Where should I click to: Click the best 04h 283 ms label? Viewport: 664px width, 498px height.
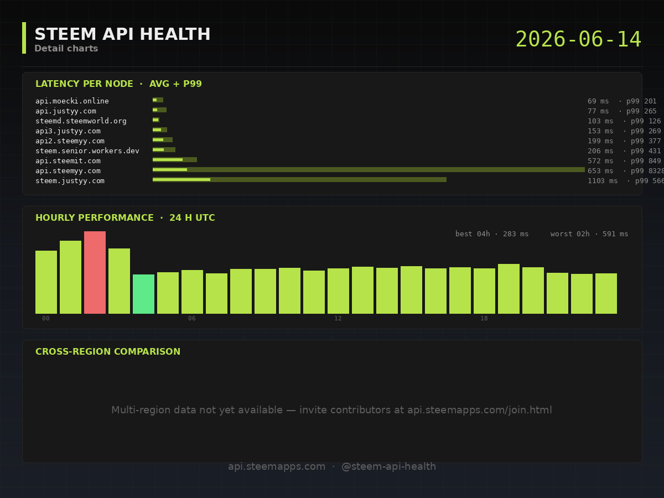(492, 234)
